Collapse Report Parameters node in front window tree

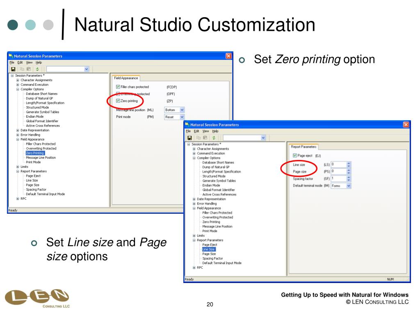194,240
